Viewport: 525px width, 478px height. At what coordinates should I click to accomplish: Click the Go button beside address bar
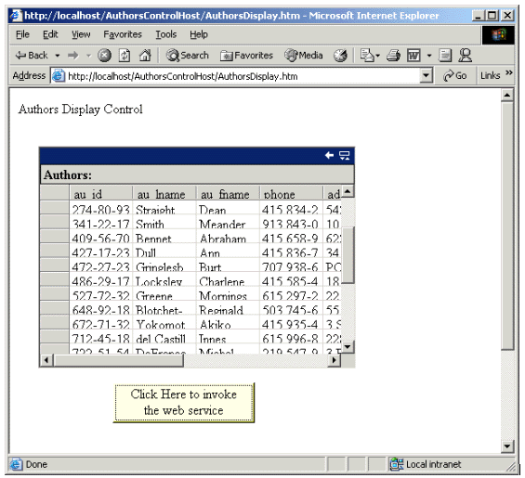[x=454, y=76]
